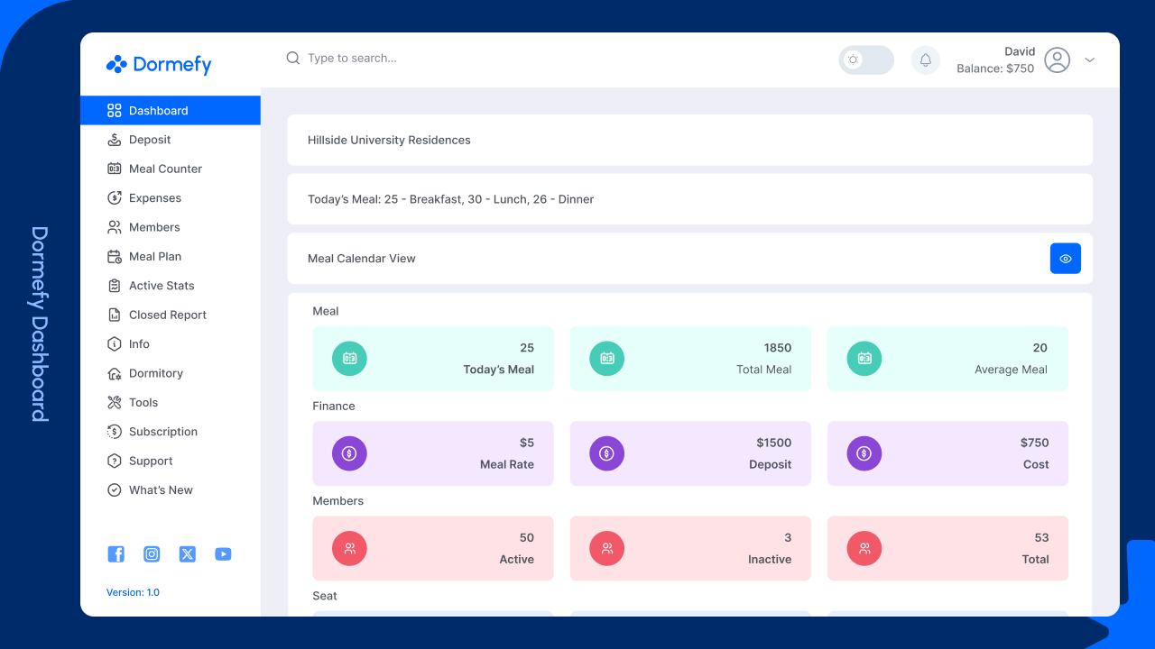Show Meal Calendar View with eye button
Viewport: 1155px width, 649px height.
coord(1066,259)
